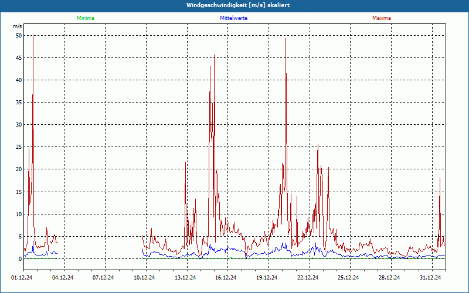Click the 40 y-axis value
The width and height of the screenshot is (469, 293).
click(19, 80)
